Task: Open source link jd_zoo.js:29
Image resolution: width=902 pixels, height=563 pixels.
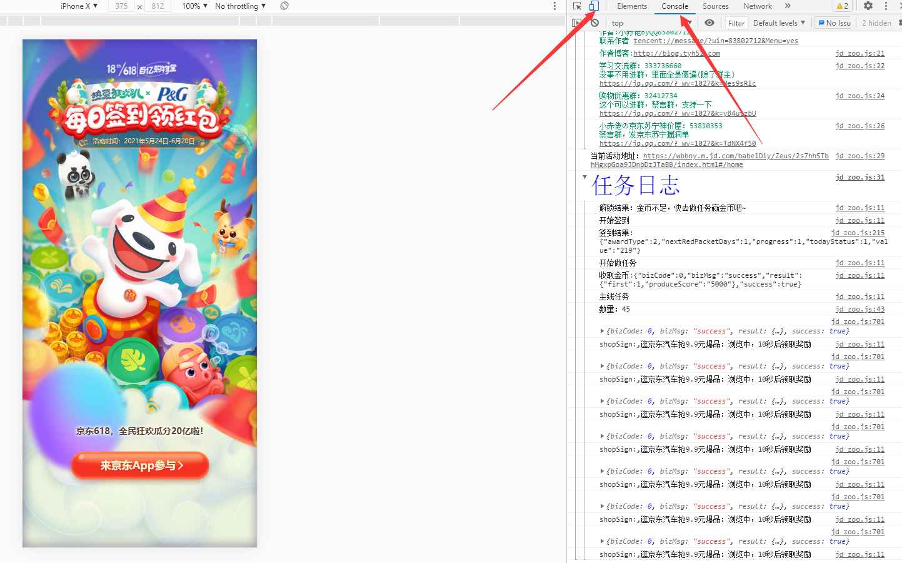Action: point(860,156)
